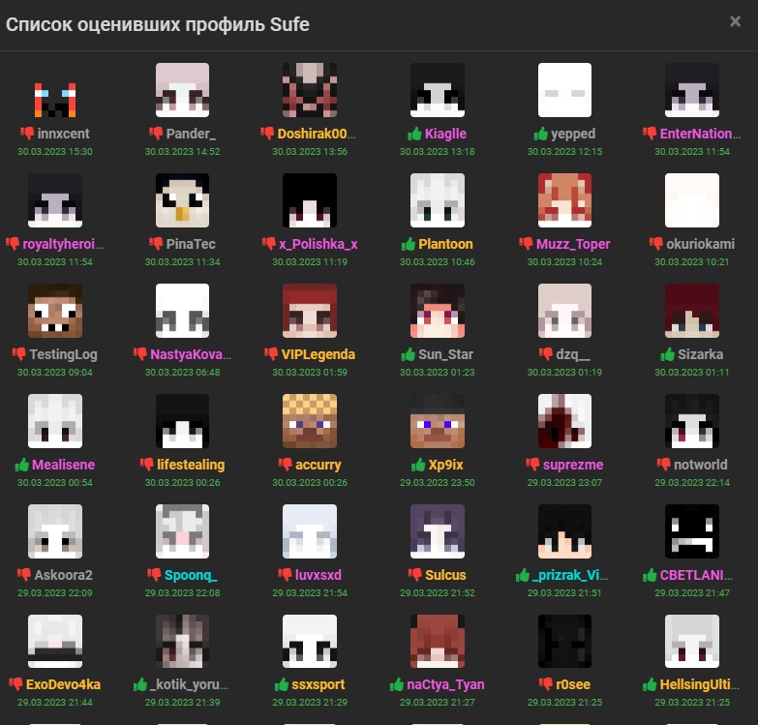This screenshot has height=725, width=758.
Task: Close the Sufe profile raters dialog
Action: click(x=735, y=21)
